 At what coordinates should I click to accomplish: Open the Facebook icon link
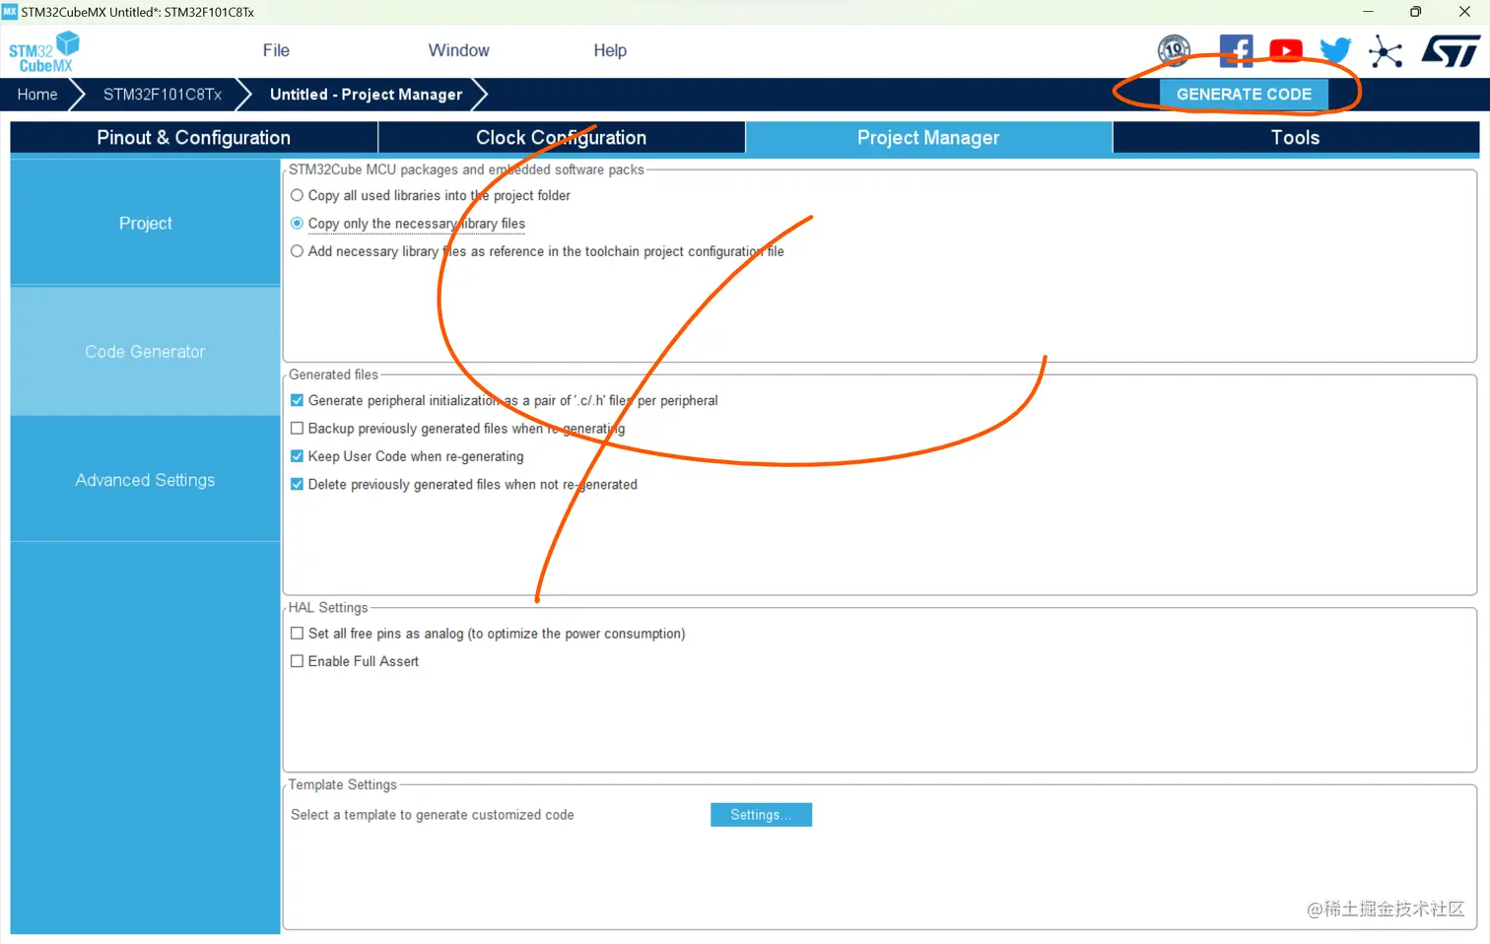click(1236, 50)
